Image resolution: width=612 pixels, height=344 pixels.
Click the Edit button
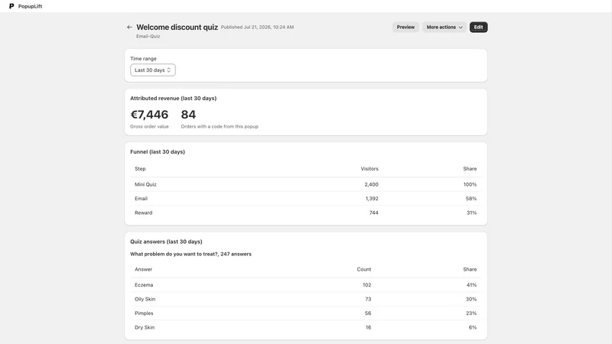coord(479,28)
